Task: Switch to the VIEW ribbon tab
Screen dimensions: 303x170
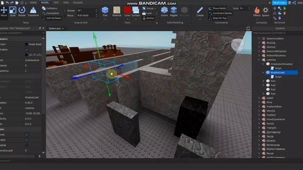Action: [x=66, y=3]
